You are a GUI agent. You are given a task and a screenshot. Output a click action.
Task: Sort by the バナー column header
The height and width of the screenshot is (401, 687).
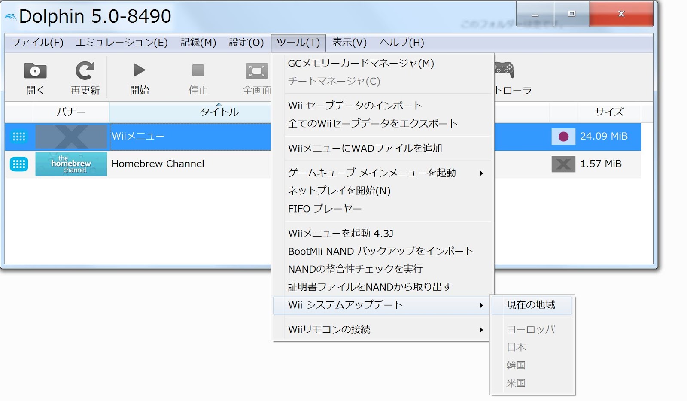tap(71, 112)
